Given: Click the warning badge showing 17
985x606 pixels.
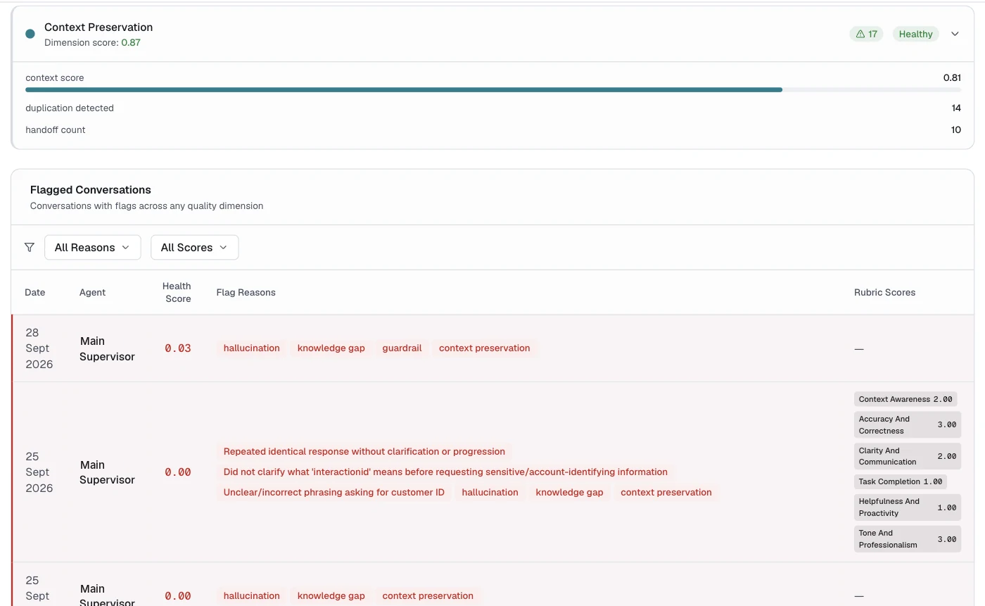Looking at the screenshot, I should point(866,34).
